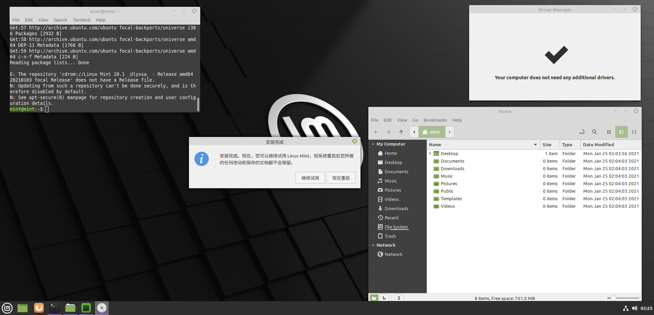Switch to compact view in file manager
Image resolution: width=654 pixels, height=315 pixels.
click(x=634, y=132)
